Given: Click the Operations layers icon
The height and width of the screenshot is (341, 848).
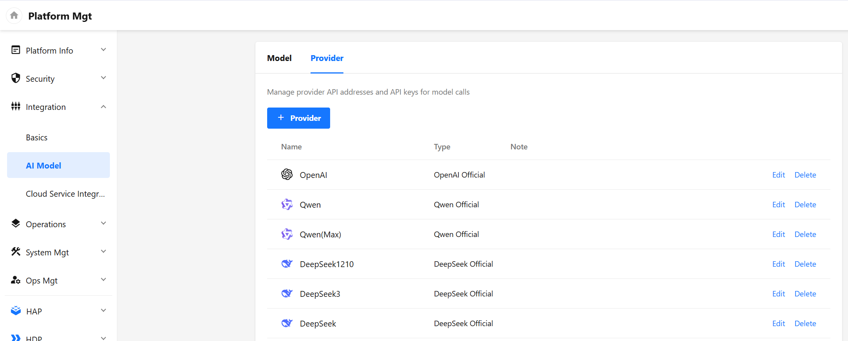Looking at the screenshot, I should coord(16,224).
